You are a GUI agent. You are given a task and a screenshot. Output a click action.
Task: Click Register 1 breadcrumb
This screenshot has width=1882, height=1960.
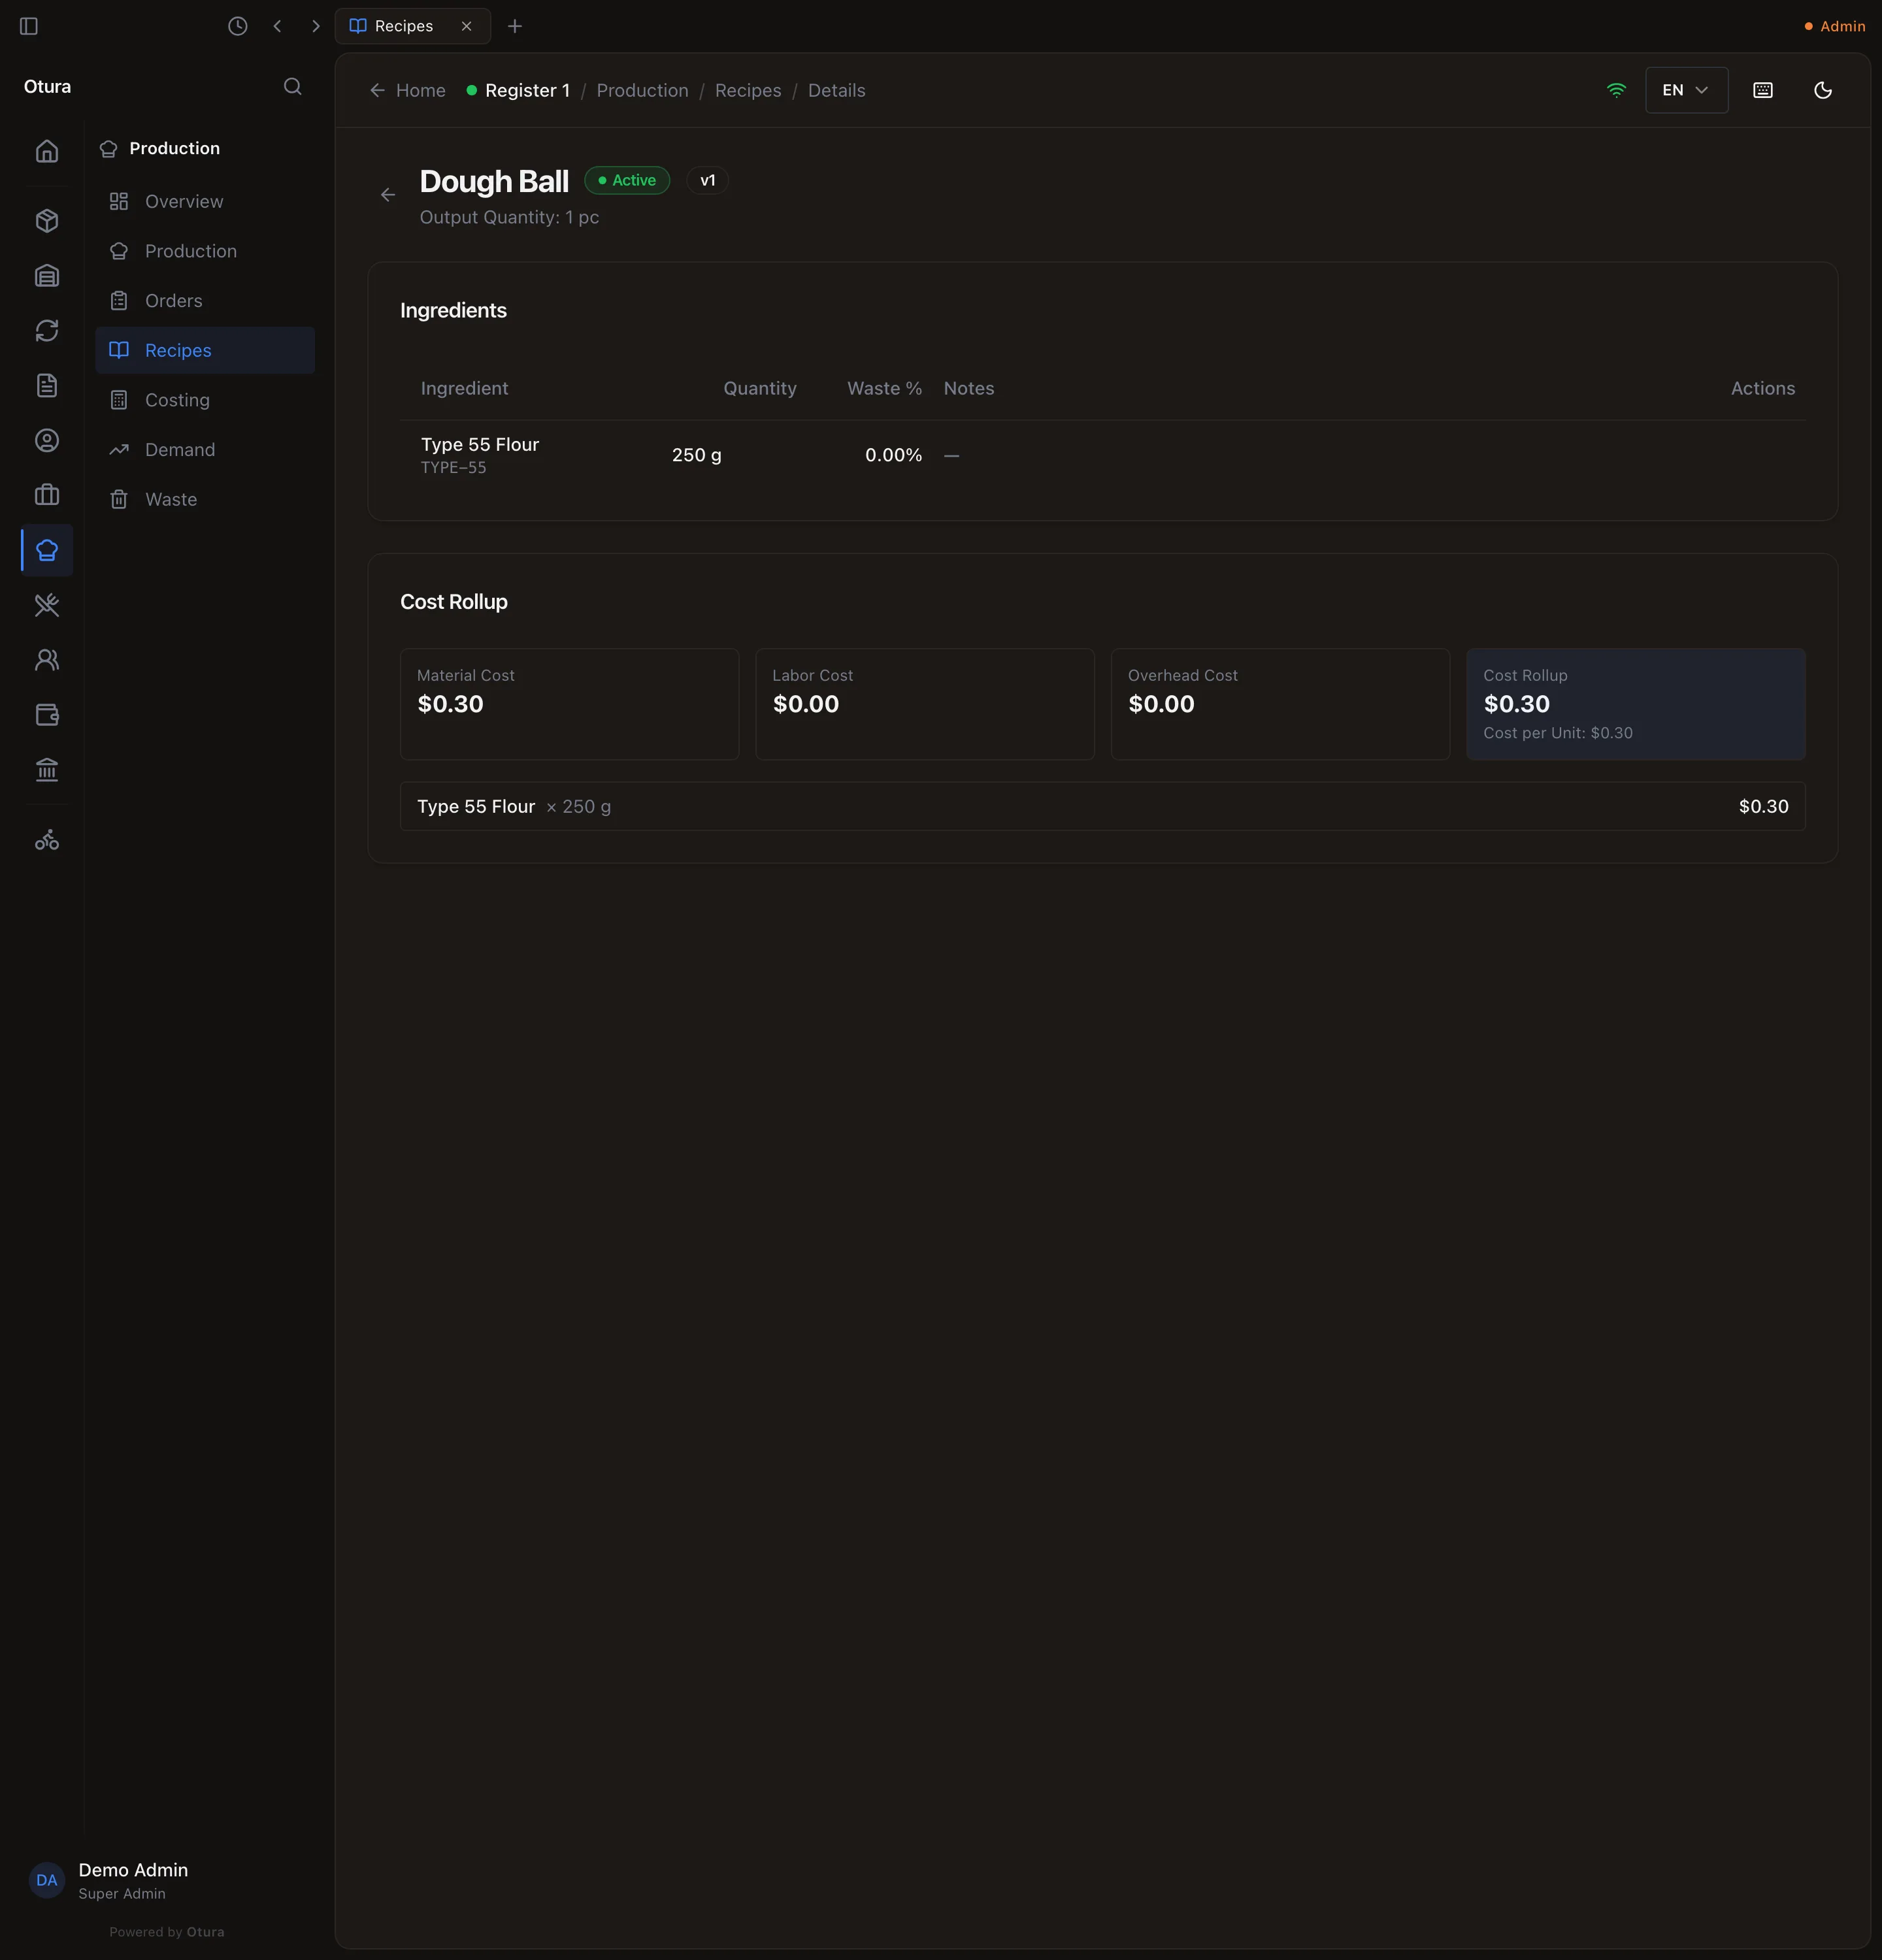518,91
